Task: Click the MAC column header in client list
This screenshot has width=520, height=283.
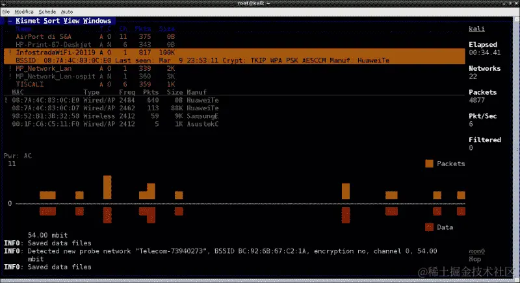Action: point(18,92)
